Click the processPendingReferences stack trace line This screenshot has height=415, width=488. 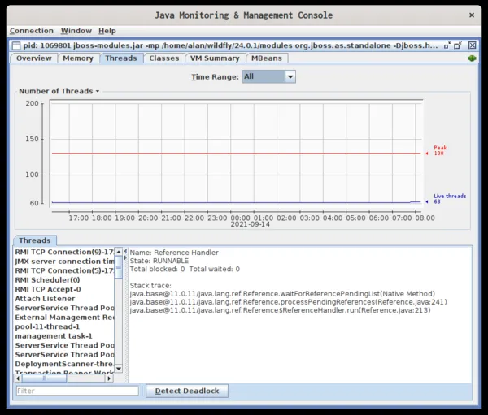pyautogui.click(x=289, y=302)
